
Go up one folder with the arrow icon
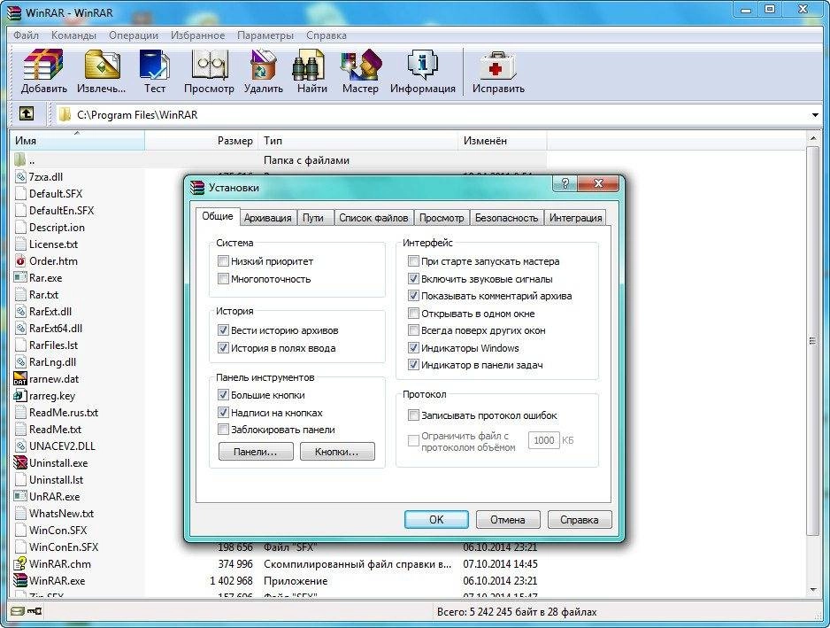tap(27, 113)
